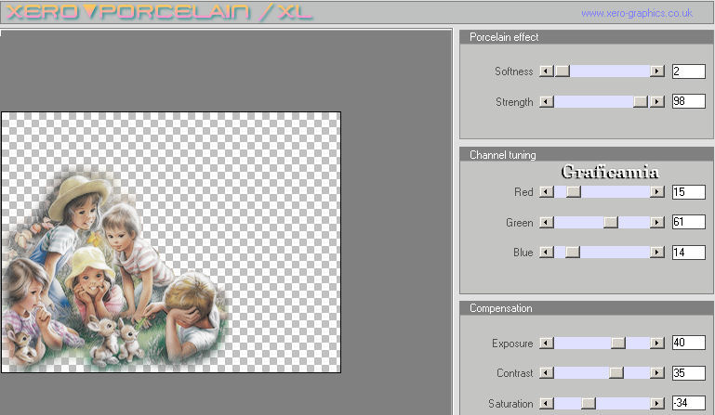Click the Contrast value field showing 35

click(689, 372)
